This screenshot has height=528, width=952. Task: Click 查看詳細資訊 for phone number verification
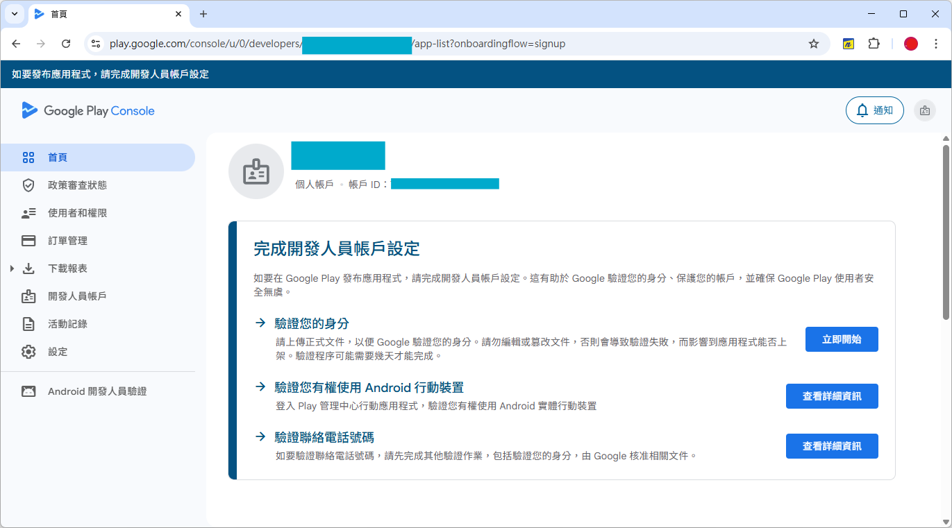point(831,446)
